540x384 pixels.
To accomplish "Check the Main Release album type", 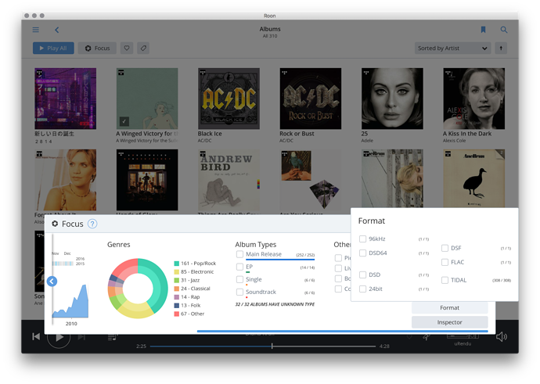I will click(239, 254).
